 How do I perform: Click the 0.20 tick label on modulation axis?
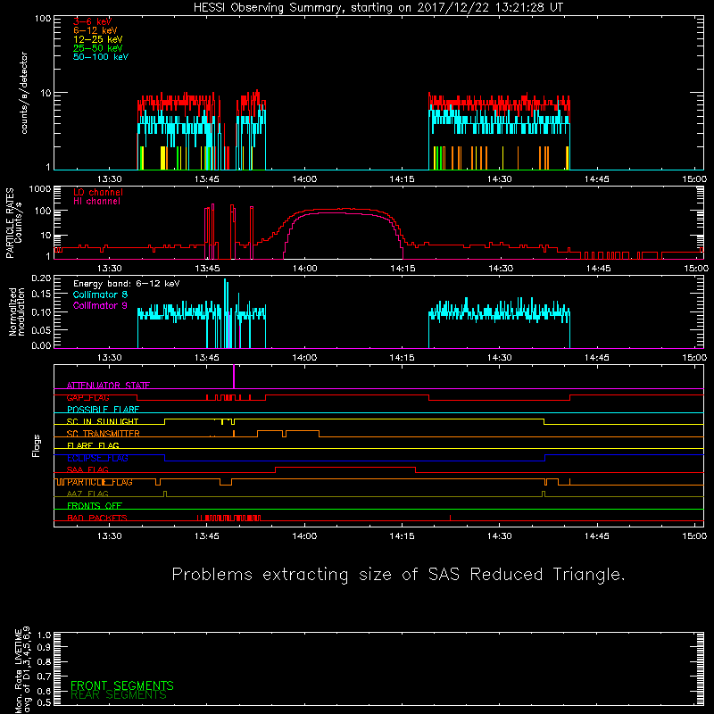point(41,278)
